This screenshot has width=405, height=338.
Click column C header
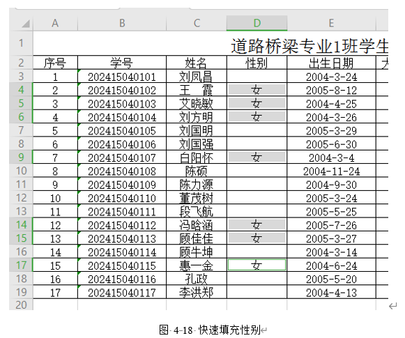(x=197, y=23)
